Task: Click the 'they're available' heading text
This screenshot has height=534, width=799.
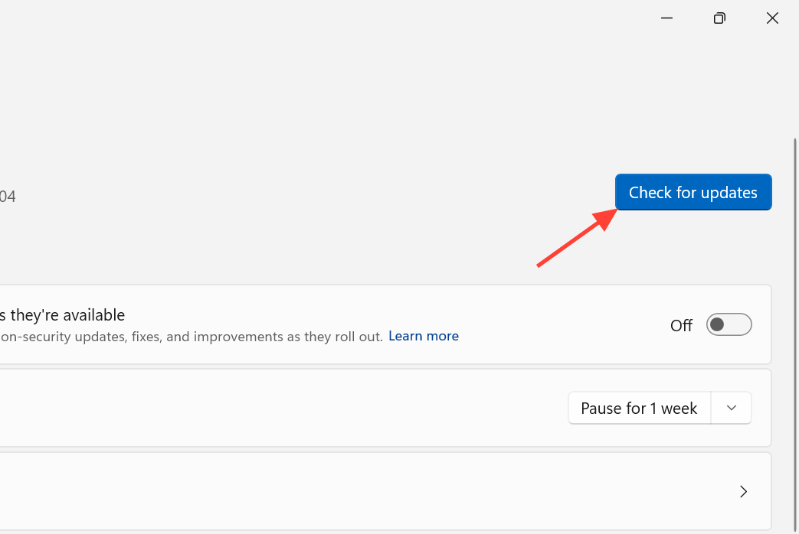Action: (x=67, y=315)
